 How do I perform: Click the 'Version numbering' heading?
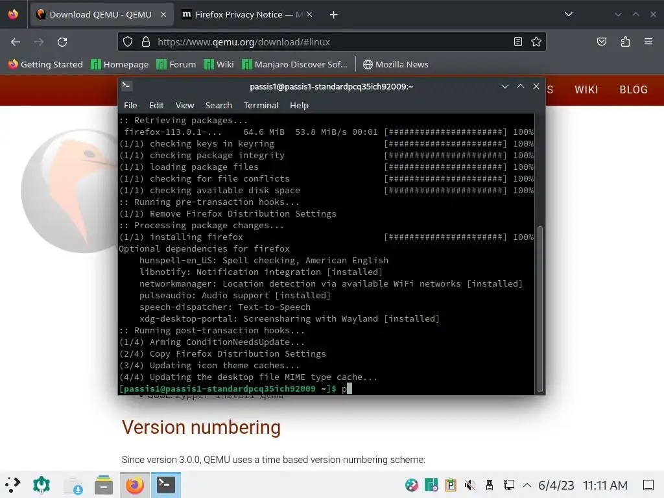(201, 427)
